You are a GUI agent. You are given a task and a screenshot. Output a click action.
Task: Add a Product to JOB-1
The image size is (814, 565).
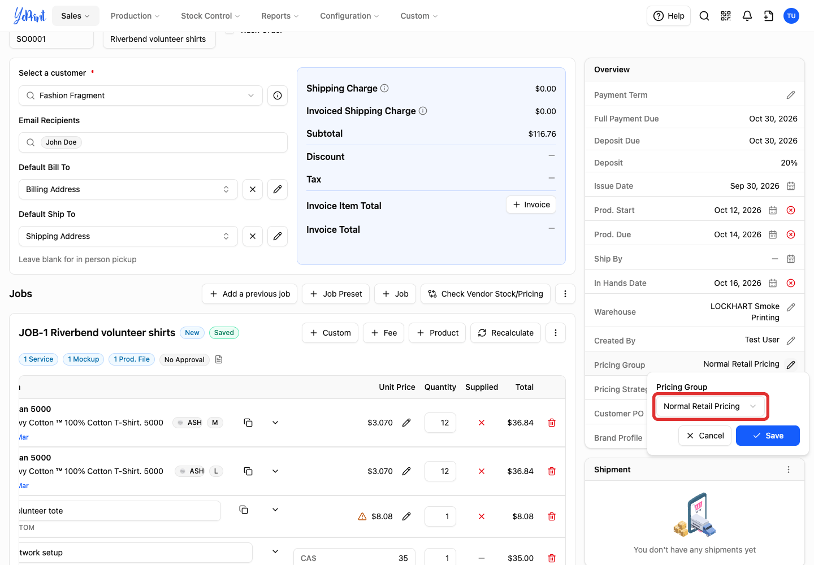tap(438, 333)
